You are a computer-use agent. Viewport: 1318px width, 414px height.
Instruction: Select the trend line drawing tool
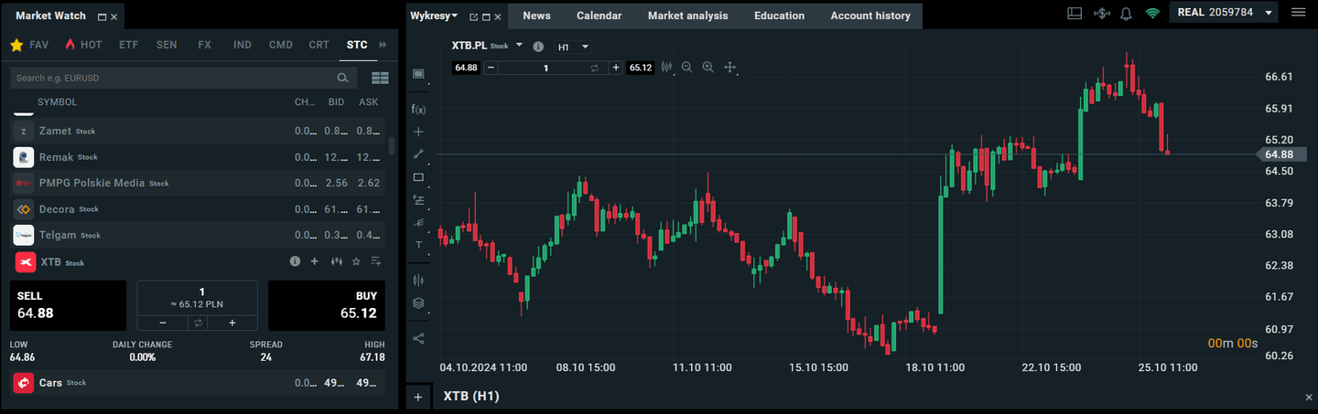[418, 154]
